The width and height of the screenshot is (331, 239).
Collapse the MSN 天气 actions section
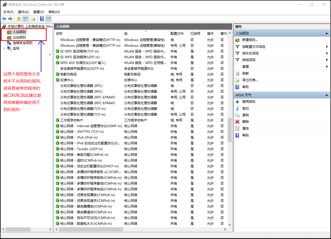pos(327,95)
